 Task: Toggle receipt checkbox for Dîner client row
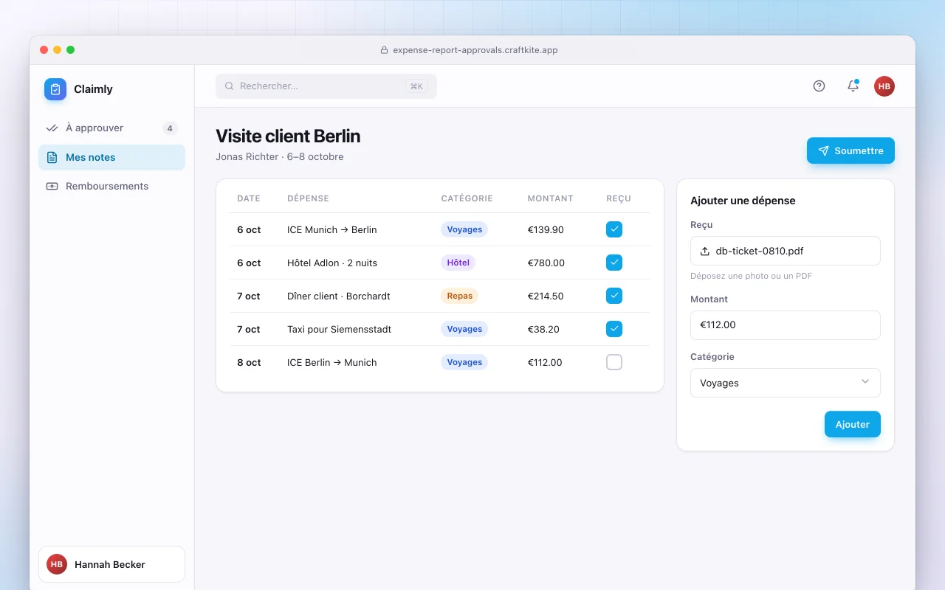[x=614, y=296]
